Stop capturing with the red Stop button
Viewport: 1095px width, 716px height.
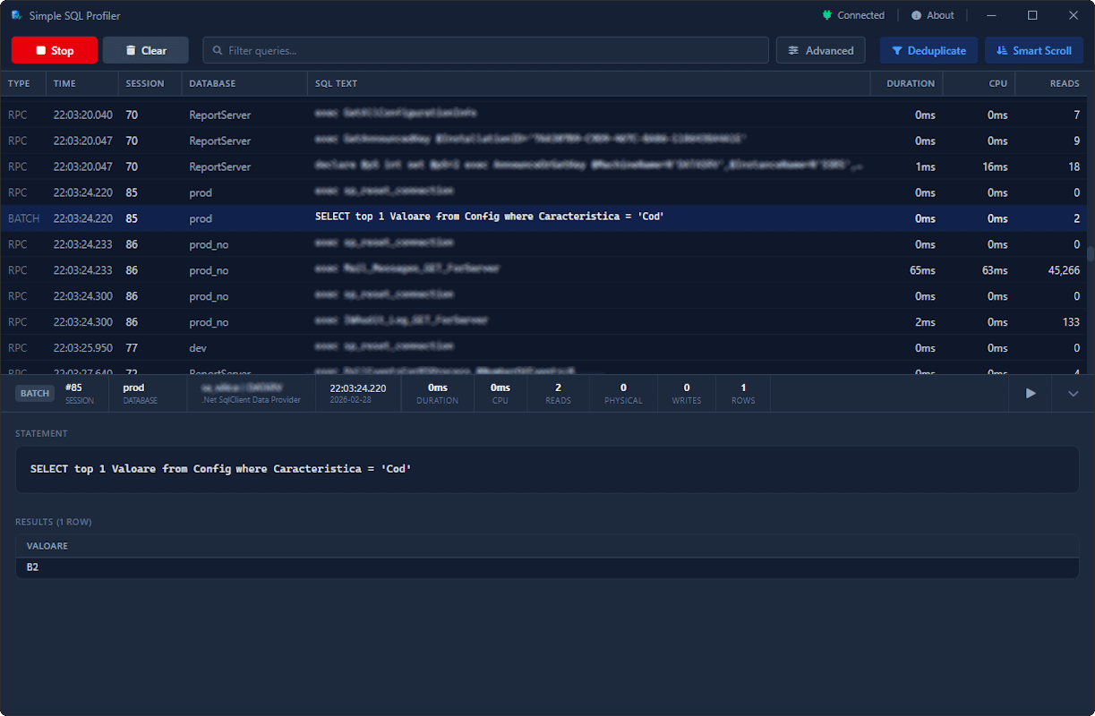[55, 50]
